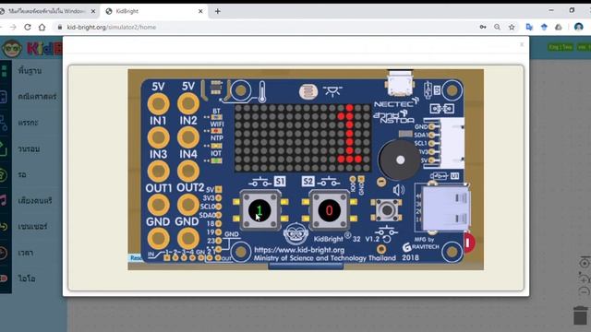Click the IN3 input pad
The width and height of the screenshot is (591, 332).
coord(158,171)
